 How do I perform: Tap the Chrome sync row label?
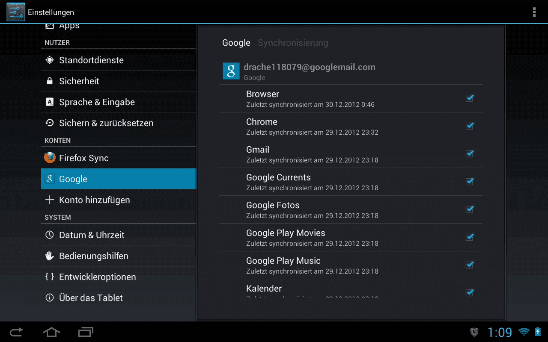coord(262,122)
